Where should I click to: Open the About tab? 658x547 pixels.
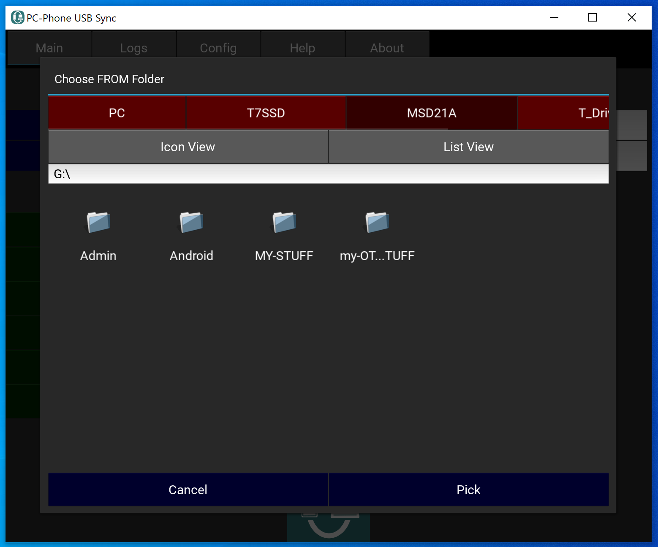(x=387, y=48)
